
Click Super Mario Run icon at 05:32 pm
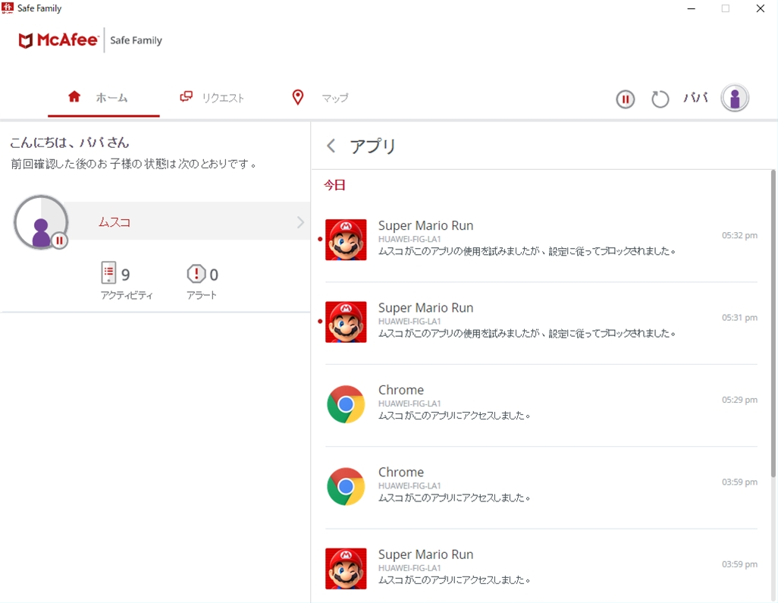[346, 240]
